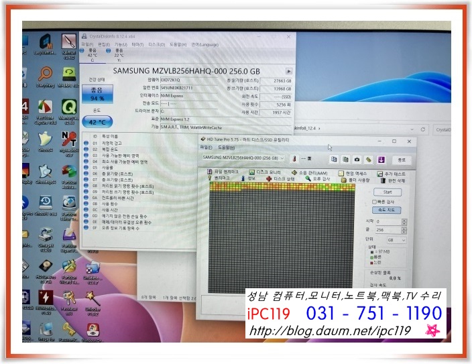Click the Start scan button
Image resolution: width=472 pixels, height=364 pixels.
[388, 192]
